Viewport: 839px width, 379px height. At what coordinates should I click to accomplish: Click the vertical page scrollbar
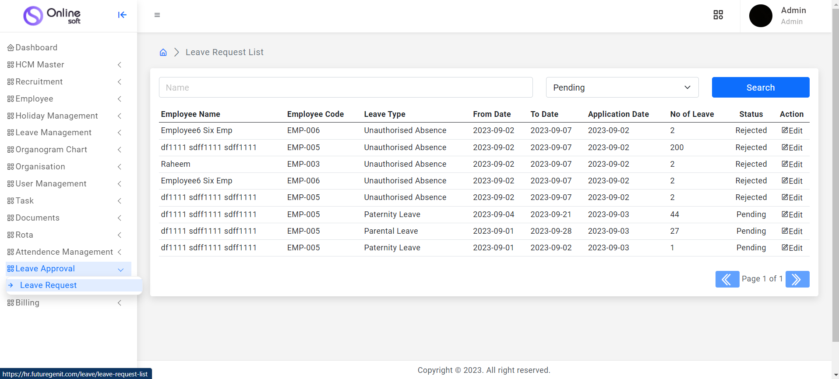pyautogui.click(x=835, y=175)
